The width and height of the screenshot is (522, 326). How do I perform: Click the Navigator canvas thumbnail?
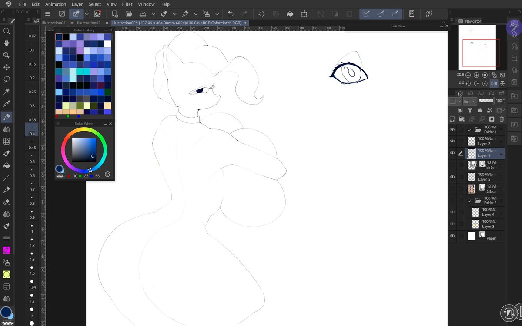click(x=477, y=47)
